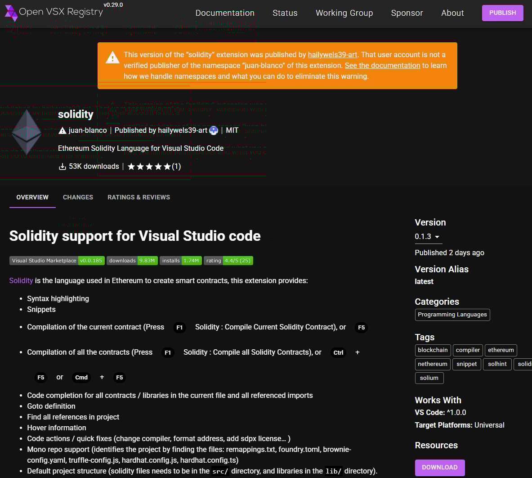Click the Visual Studio Marketplace version badge
Image resolution: width=532 pixels, height=478 pixels.
pos(57,261)
